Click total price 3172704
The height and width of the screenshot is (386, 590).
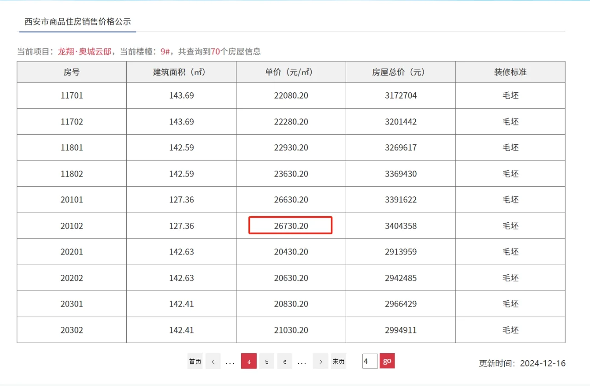point(401,95)
